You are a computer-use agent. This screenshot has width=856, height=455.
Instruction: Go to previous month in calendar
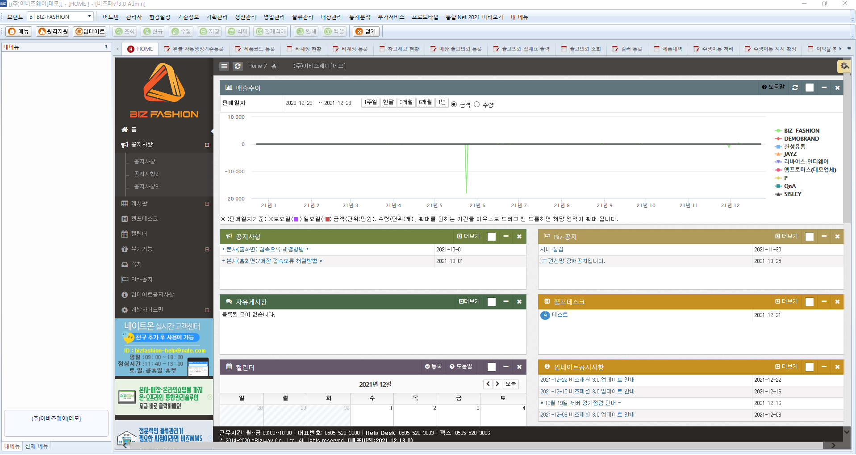[x=488, y=384]
